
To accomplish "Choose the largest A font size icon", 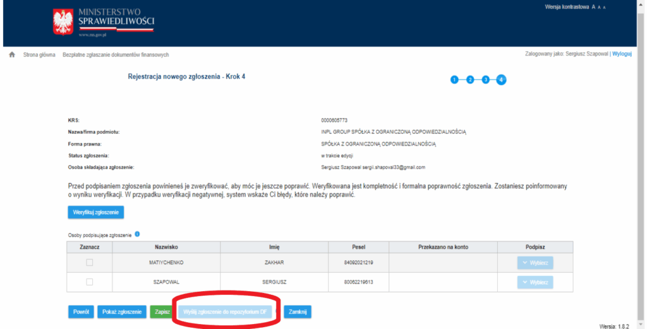I will 593,7.
